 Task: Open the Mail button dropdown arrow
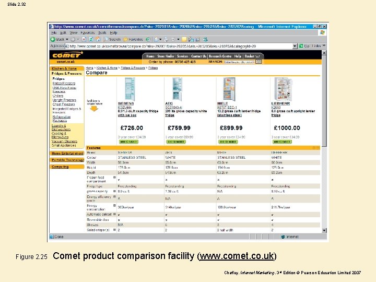point(160,39)
